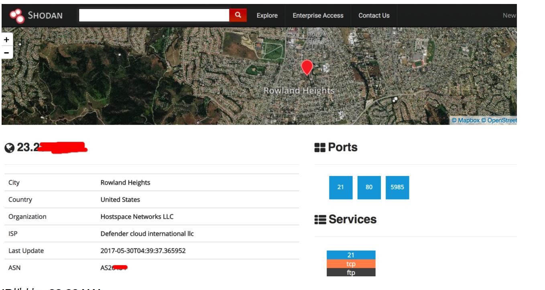The image size is (545, 290).
Task: Click the blue service 21 label
Action: pyautogui.click(x=351, y=255)
